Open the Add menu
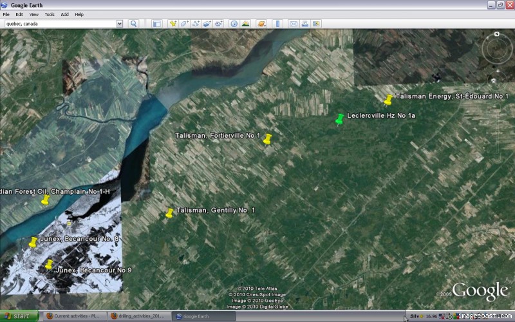The height and width of the screenshot is (322, 515). 65,14
